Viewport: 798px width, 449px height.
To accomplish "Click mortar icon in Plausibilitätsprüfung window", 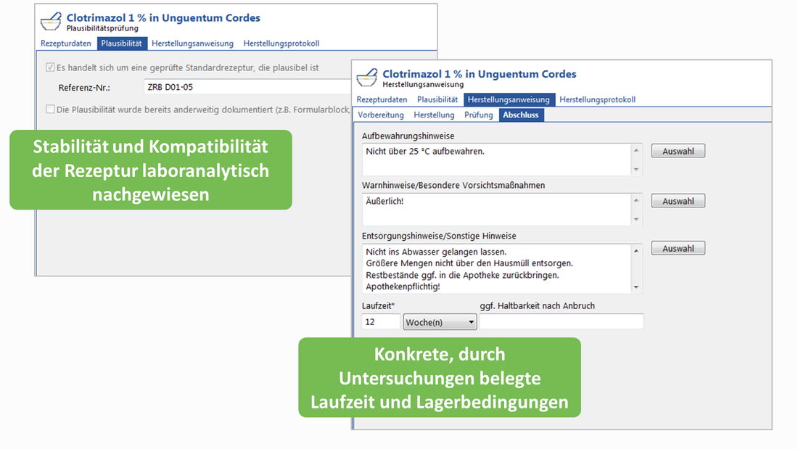I will tap(51, 21).
